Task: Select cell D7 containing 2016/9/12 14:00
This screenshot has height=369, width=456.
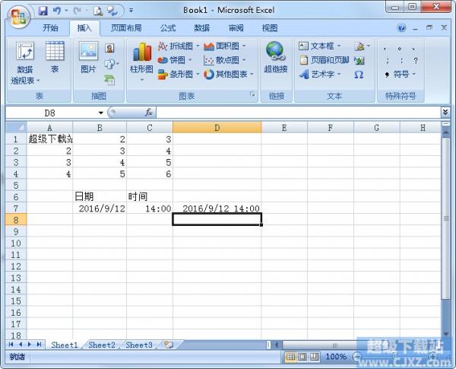Action: [217, 208]
